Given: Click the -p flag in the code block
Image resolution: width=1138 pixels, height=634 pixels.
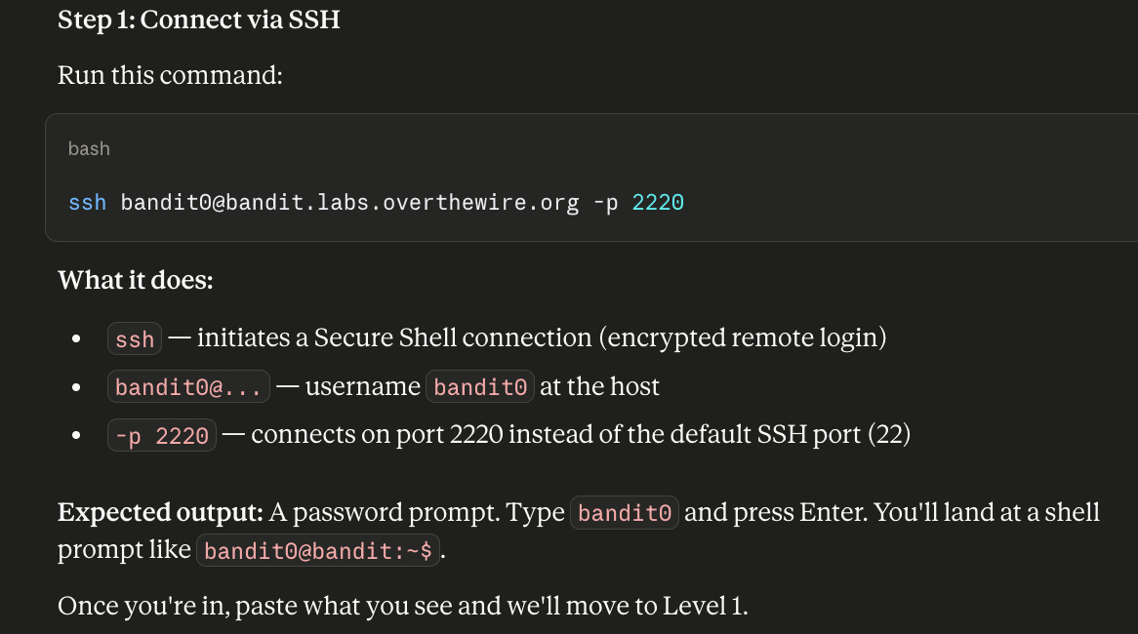Looking at the screenshot, I should 605,202.
